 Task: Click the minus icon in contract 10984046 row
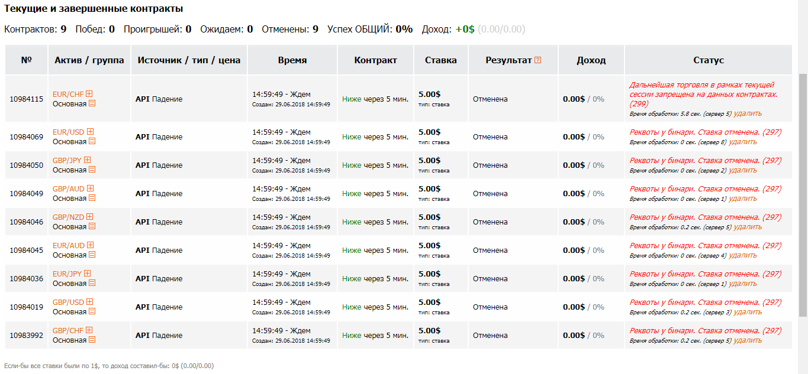[x=92, y=227]
